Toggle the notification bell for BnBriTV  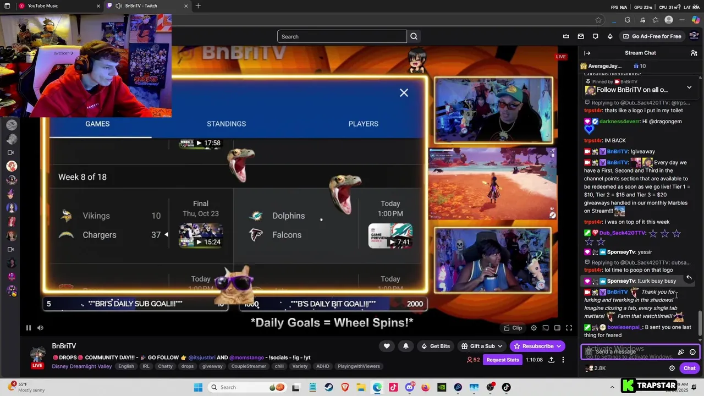406,346
